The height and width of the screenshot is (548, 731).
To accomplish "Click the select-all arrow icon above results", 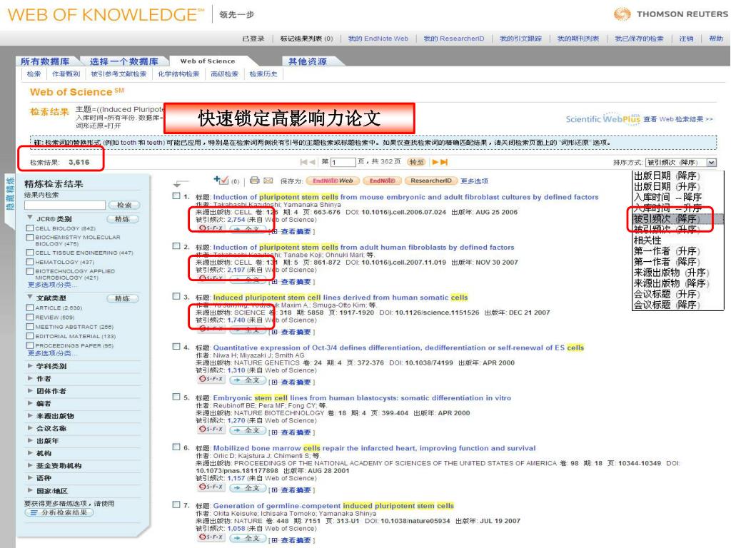I will pos(180,183).
